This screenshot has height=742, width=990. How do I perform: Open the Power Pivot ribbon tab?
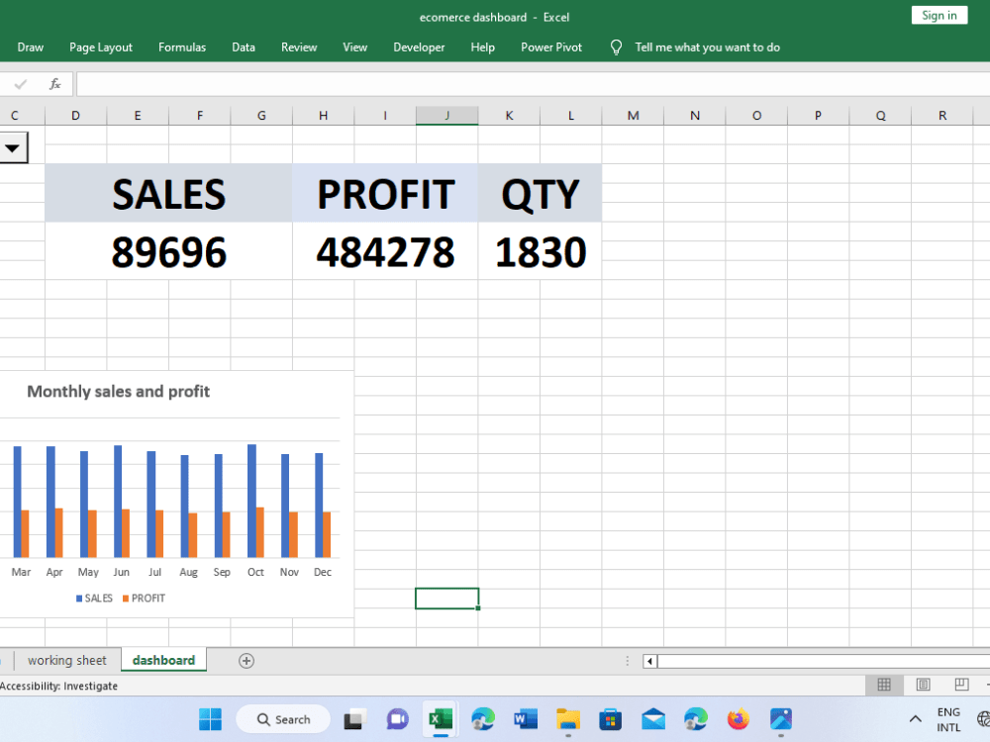[x=550, y=46]
